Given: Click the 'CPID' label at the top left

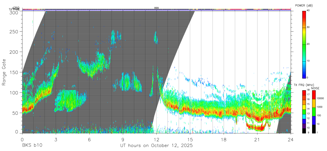Looking at the screenshot, I should tap(16, 8).
